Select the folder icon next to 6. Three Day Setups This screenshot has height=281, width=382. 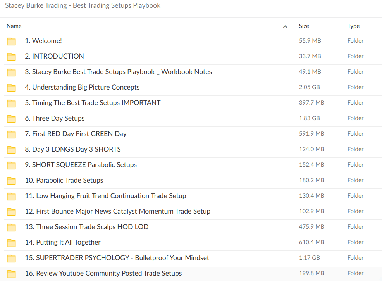click(x=11, y=119)
